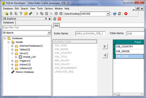Expand the Tables(22) tree node

coord(12,50)
